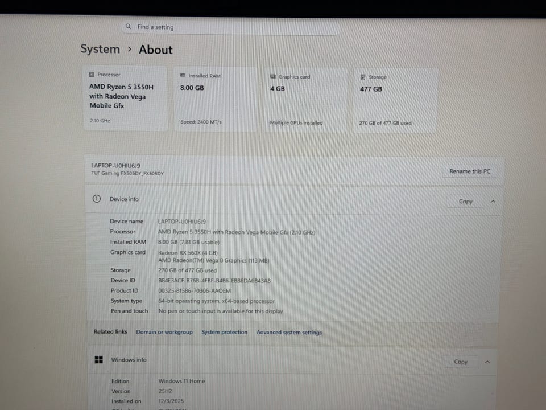Select the Device ID value

214,281
